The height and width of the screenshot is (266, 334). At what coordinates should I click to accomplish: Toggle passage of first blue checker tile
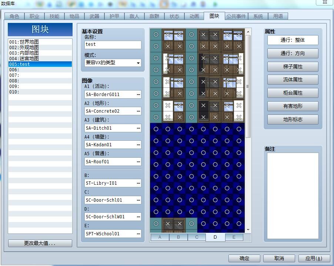click(x=156, y=129)
